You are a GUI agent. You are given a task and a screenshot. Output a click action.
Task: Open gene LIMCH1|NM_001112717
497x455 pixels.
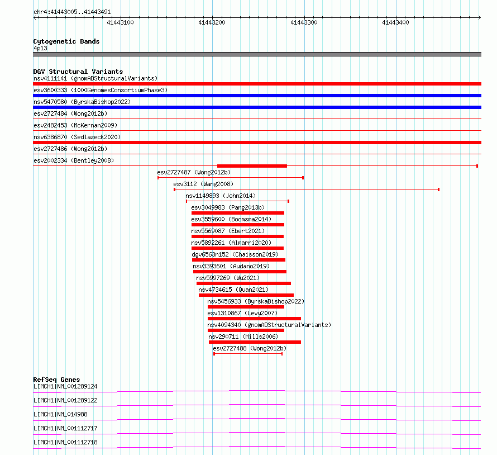point(65,428)
